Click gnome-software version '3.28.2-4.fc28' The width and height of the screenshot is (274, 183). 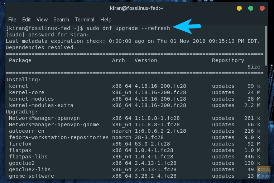(x=155, y=176)
